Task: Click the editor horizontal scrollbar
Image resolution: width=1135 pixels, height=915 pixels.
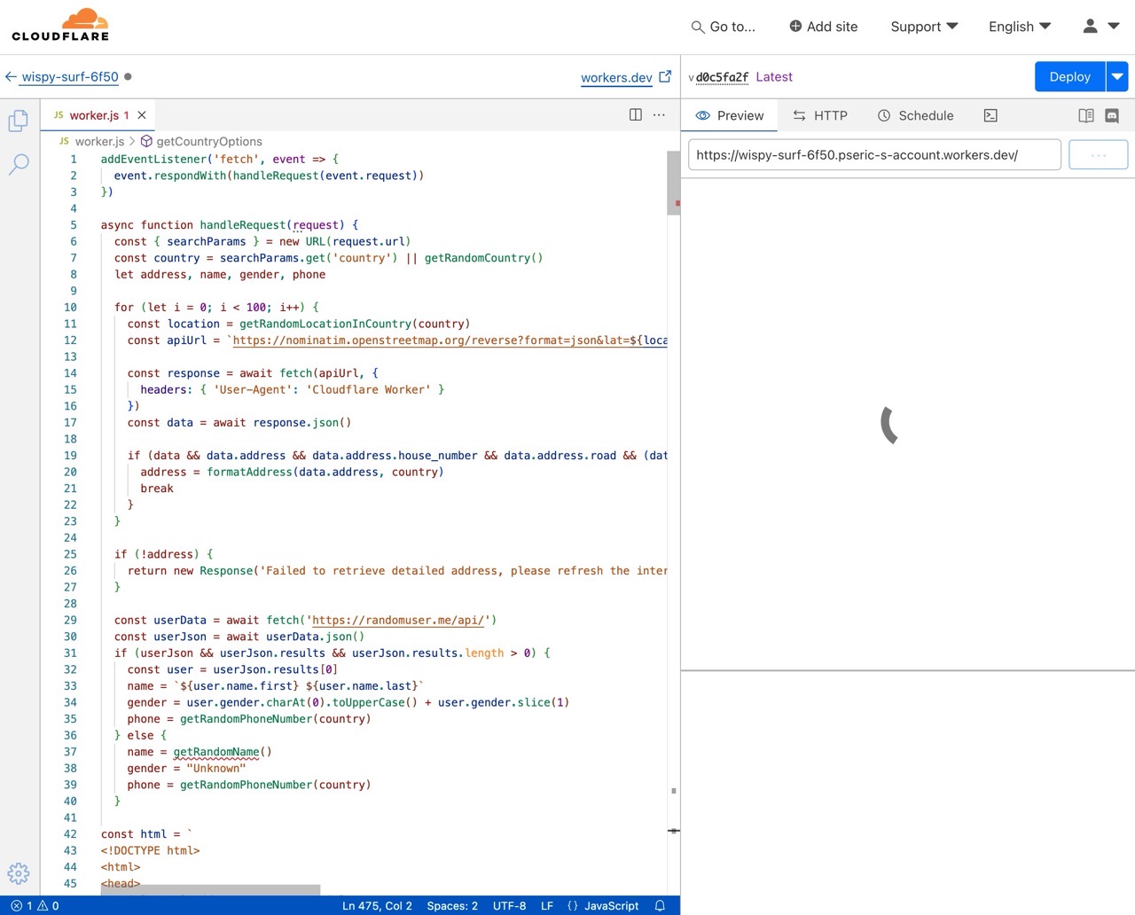Action: click(x=210, y=889)
